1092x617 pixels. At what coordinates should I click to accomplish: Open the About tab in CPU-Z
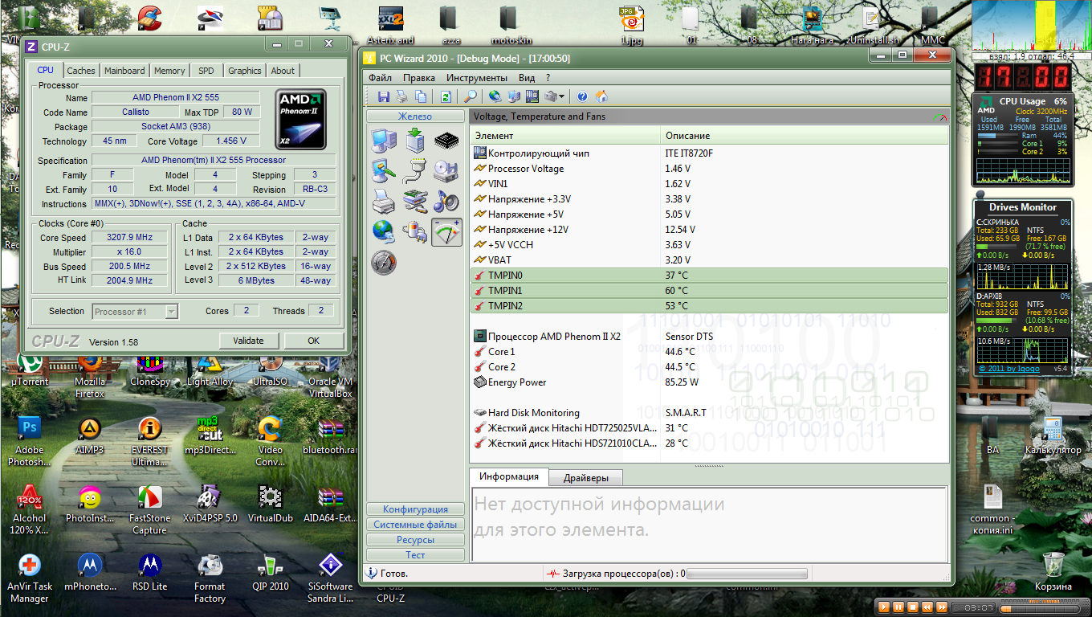[283, 71]
